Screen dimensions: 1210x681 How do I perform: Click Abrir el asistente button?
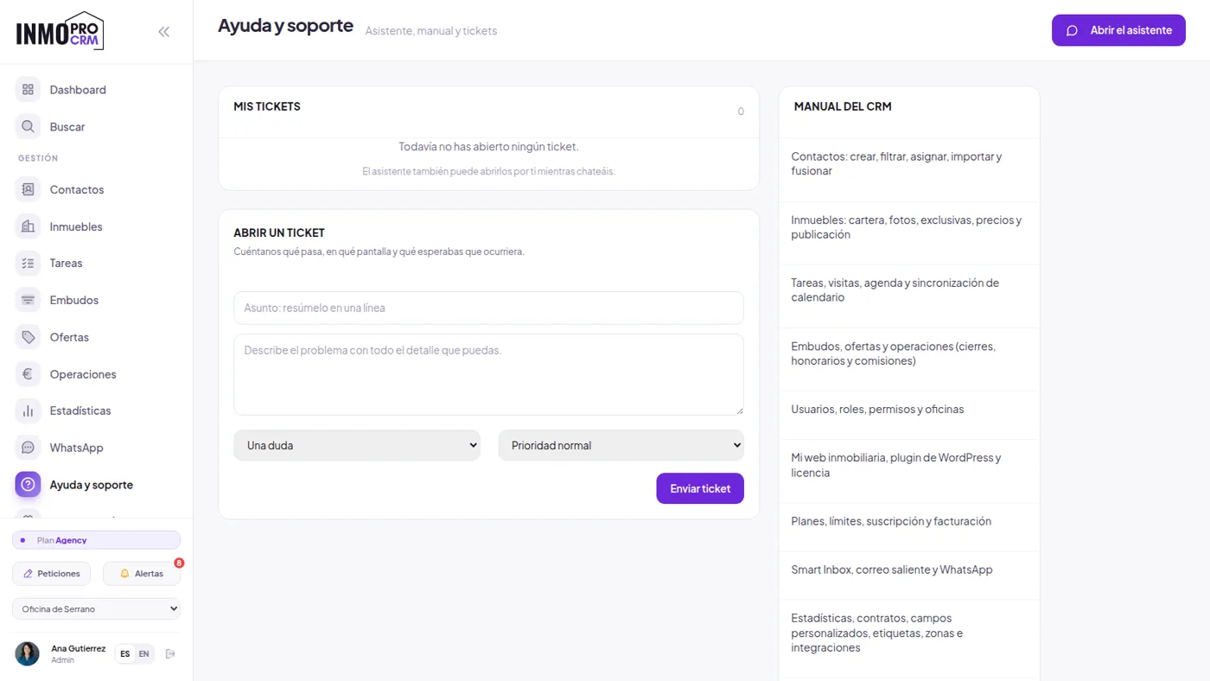(1118, 30)
